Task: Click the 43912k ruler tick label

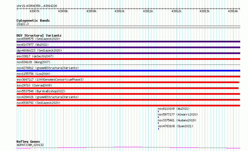Action: point(176,11)
